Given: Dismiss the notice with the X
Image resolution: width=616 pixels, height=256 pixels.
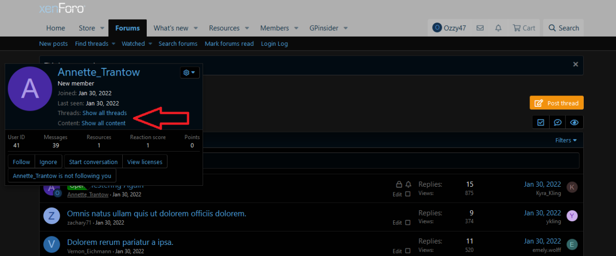Looking at the screenshot, I should coord(576,64).
